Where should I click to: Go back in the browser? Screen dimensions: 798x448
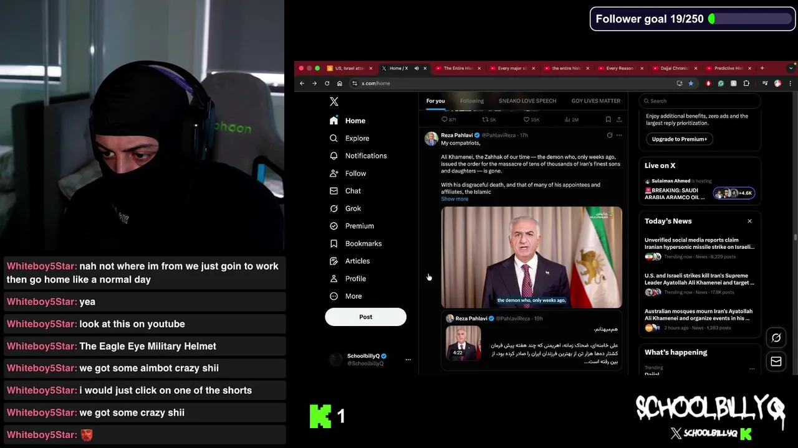[302, 83]
